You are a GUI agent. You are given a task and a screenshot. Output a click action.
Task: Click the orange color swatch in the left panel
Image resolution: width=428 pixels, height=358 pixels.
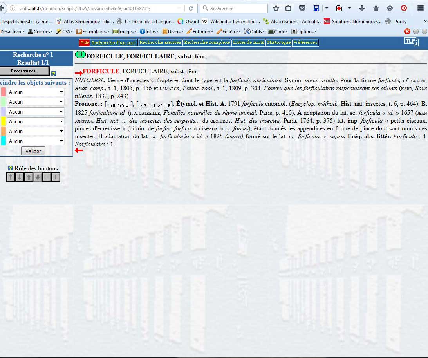[x=4, y=131]
